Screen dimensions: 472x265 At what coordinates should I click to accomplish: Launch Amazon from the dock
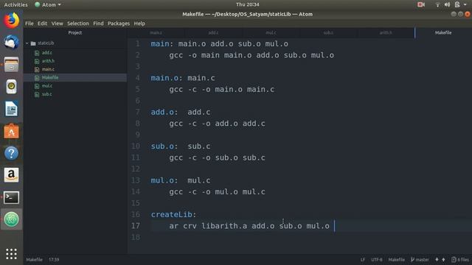click(x=12, y=175)
